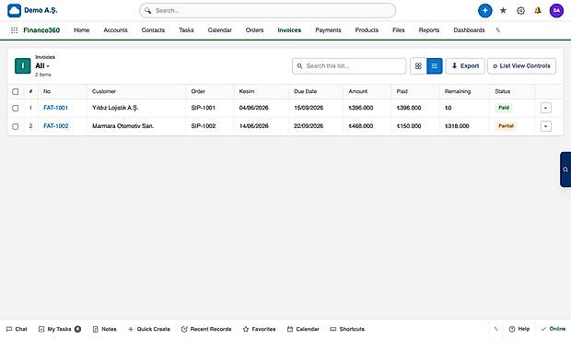Click the Partial status badge
This screenshot has height=339, width=571.
[x=506, y=126]
